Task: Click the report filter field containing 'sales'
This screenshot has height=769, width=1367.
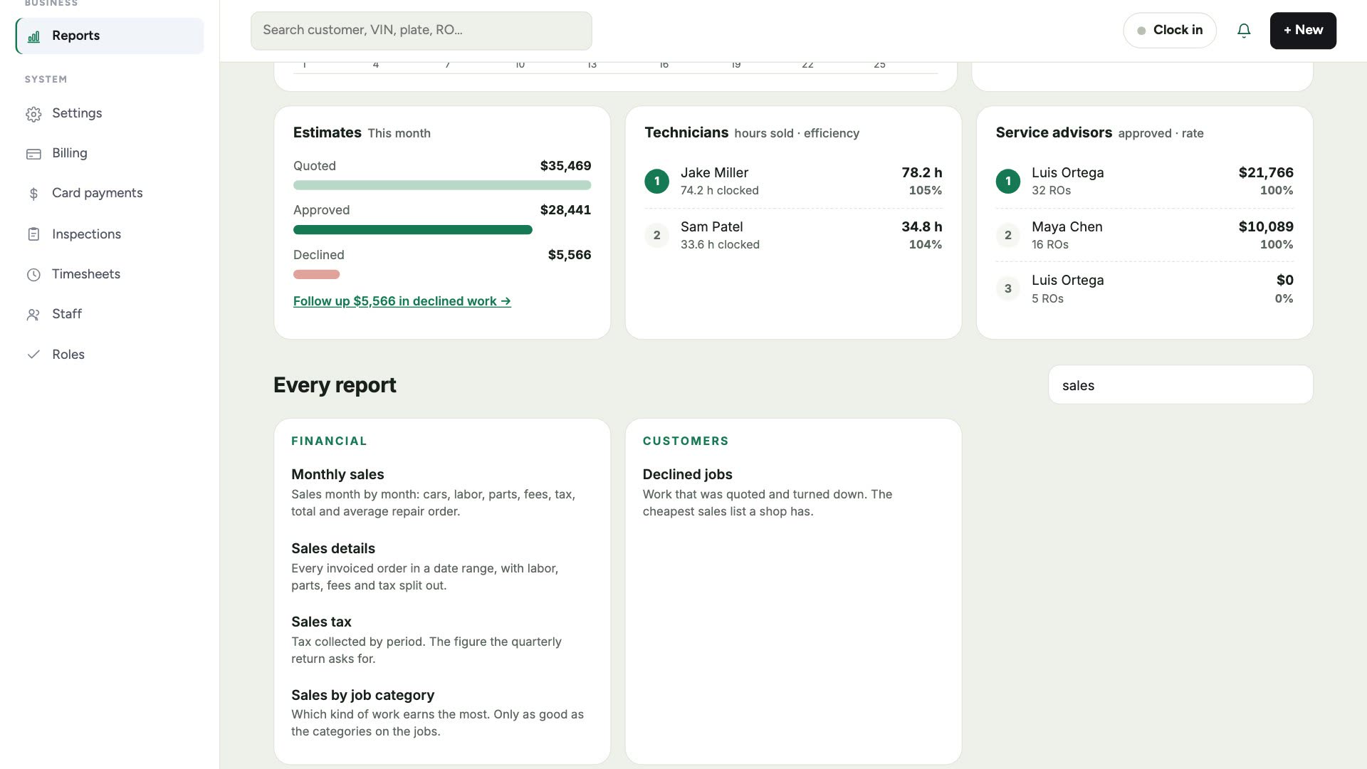Action: (x=1180, y=385)
